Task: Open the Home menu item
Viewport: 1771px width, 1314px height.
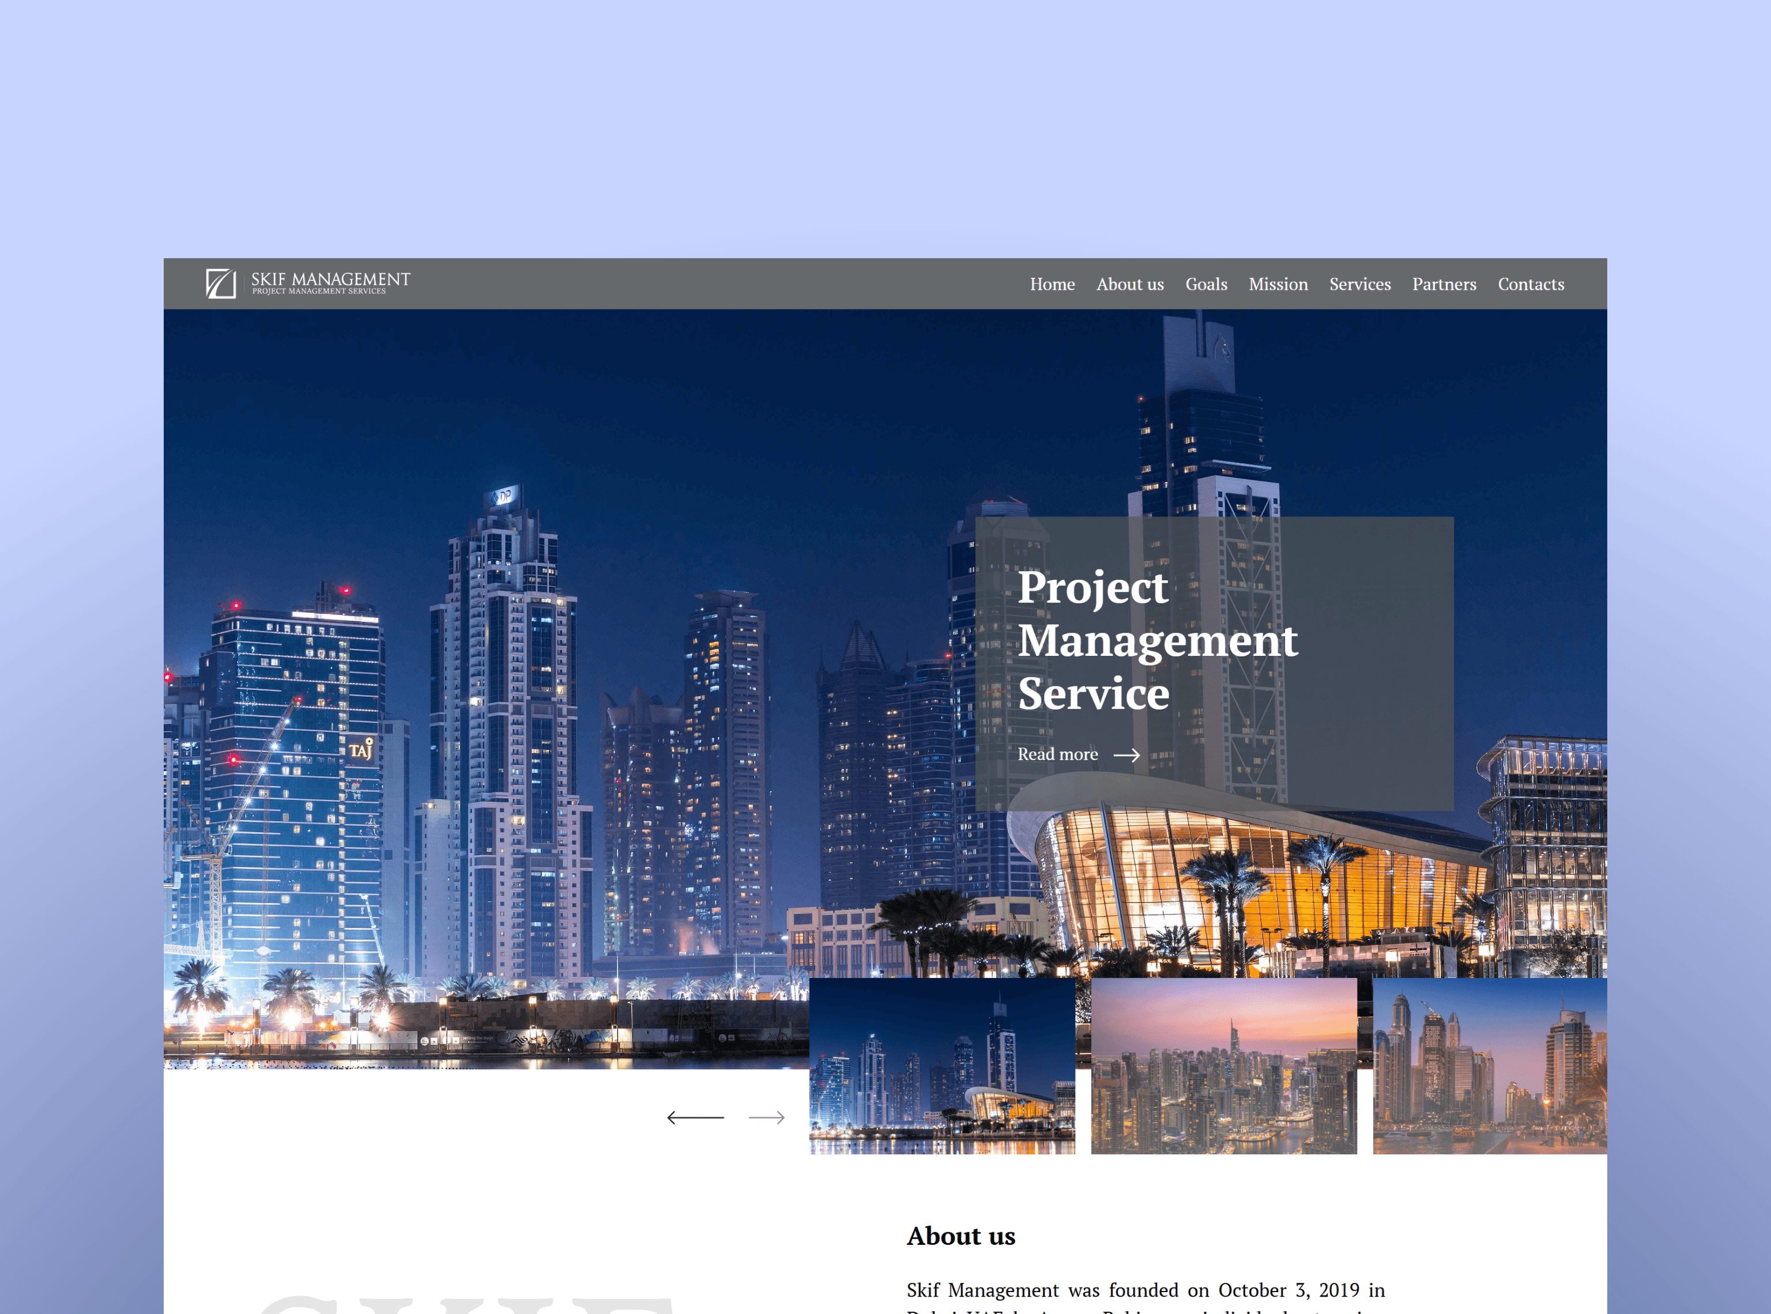Action: click(x=1052, y=284)
